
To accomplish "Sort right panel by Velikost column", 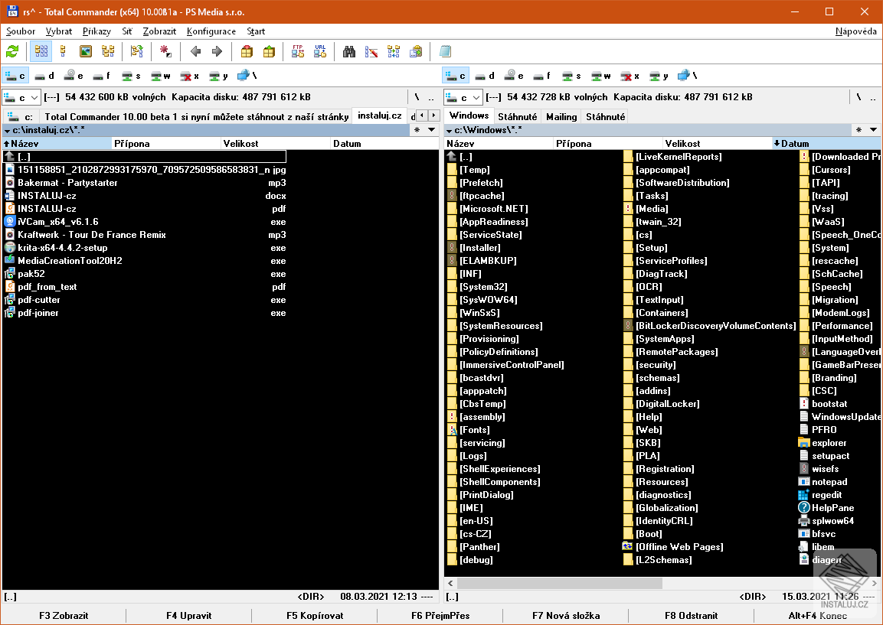I will 717,144.
